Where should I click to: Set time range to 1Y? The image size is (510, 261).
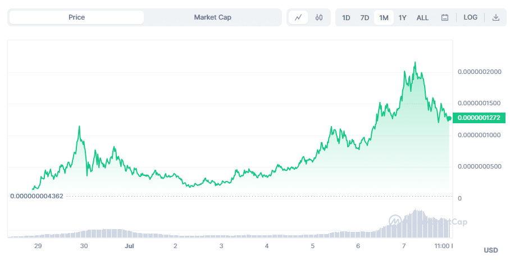[x=402, y=17]
